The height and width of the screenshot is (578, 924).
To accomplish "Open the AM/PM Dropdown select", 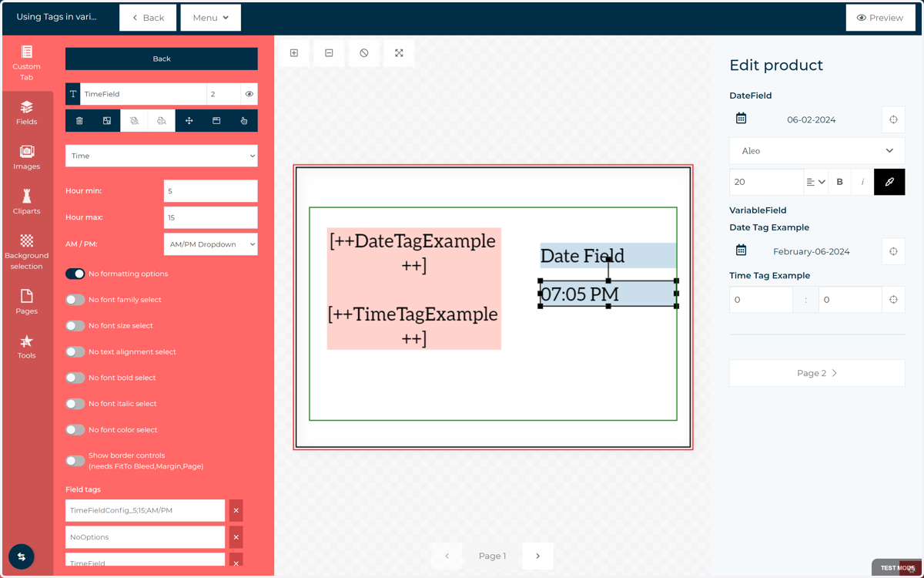I will click(x=211, y=244).
